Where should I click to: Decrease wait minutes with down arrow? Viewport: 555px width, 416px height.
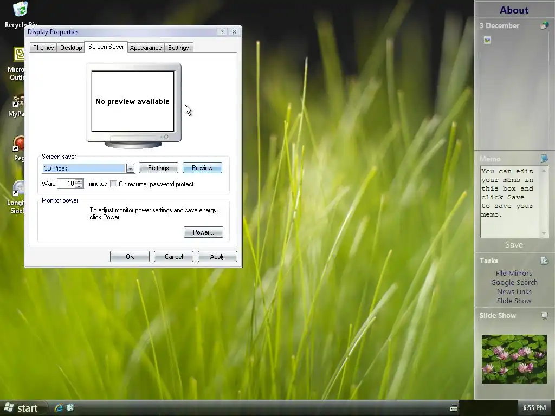pyautogui.click(x=79, y=186)
